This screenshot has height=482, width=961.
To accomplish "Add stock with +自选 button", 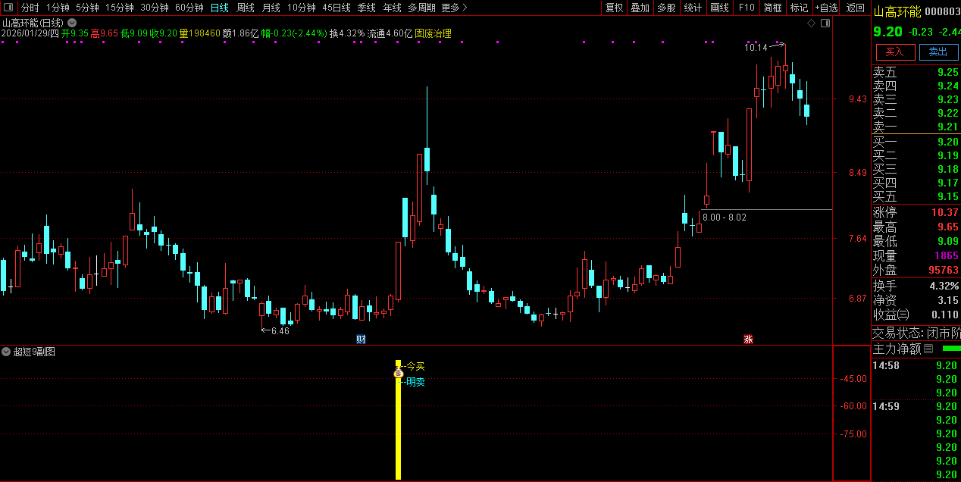I will [x=826, y=8].
